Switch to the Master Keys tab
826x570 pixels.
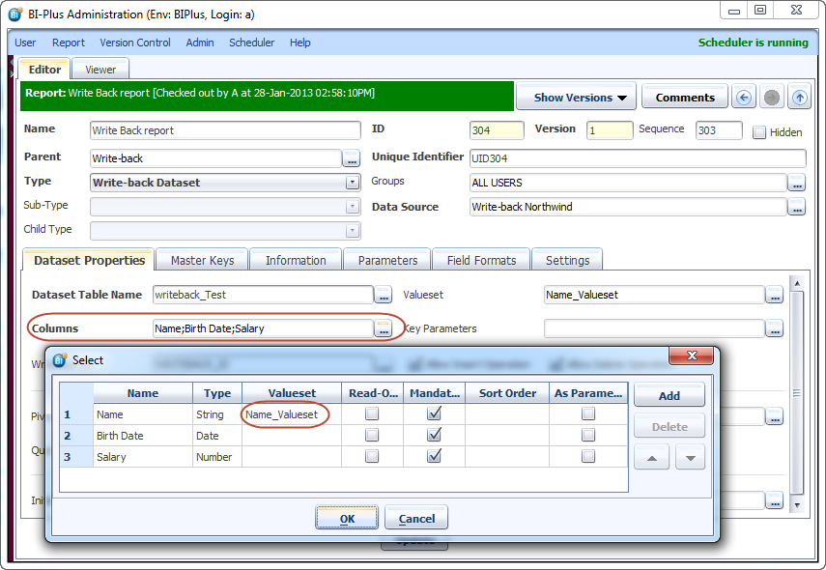[x=202, y=260]
